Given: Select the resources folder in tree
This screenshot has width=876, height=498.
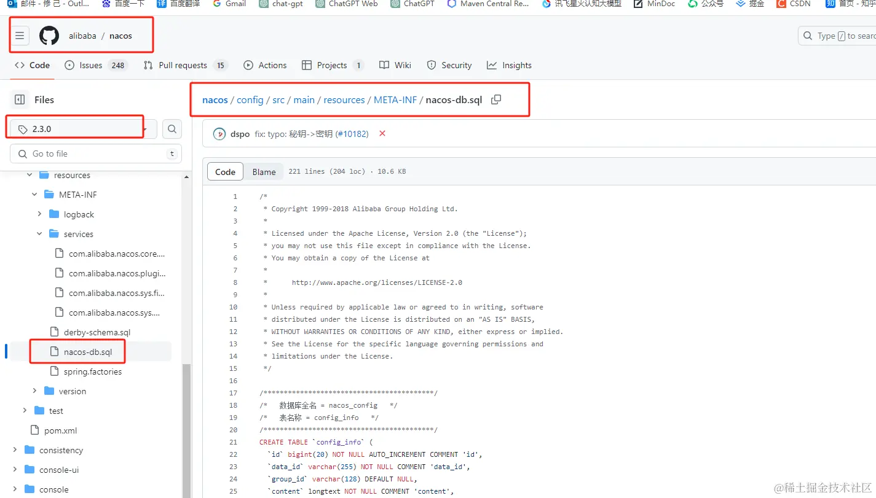Looking at the screenshot, I should point(72,175).
